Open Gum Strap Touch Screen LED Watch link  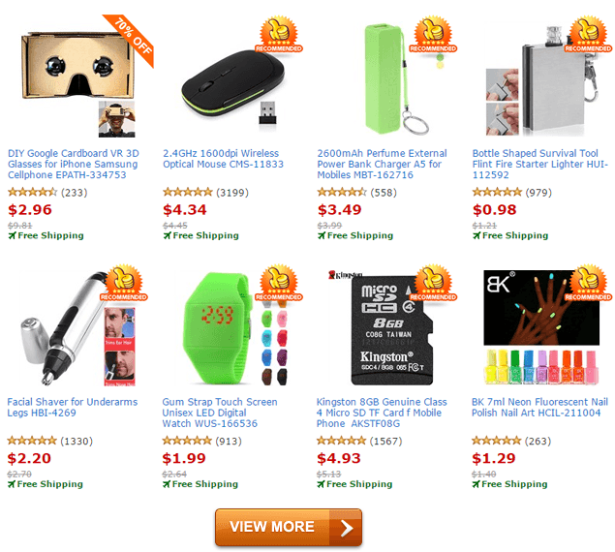[x=220, y=413]
